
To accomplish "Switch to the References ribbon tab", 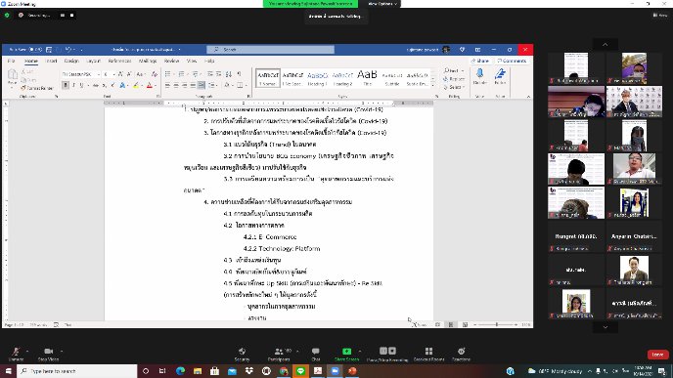I will point(119,61).
